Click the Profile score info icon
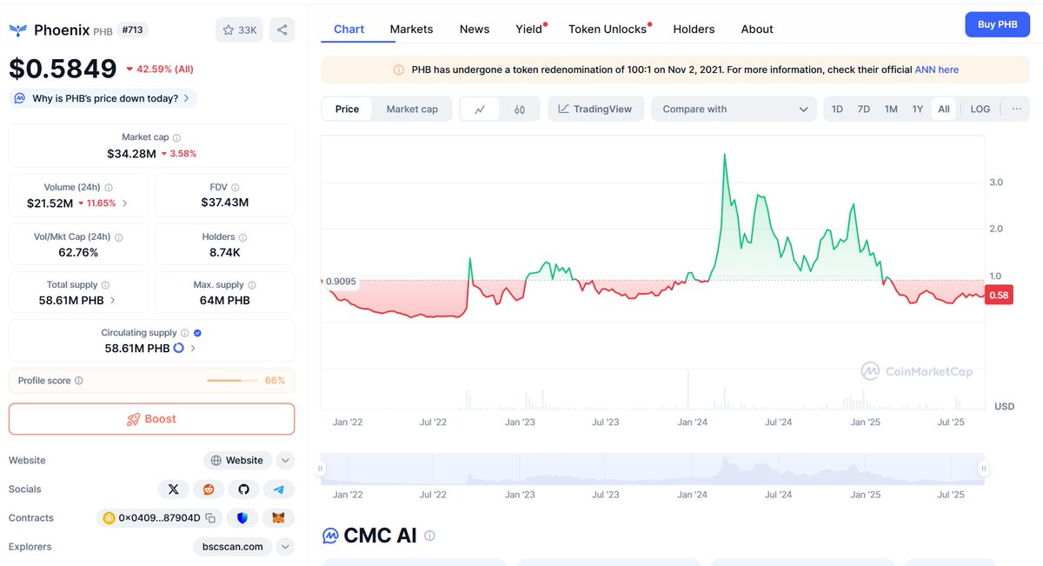This screenshot has height=566, width=1043. coord(79,381)
